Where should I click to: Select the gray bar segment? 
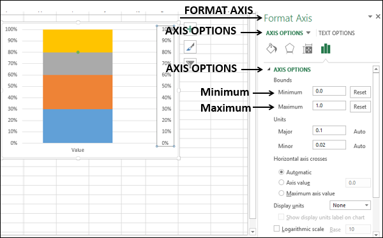click(78, 63)
